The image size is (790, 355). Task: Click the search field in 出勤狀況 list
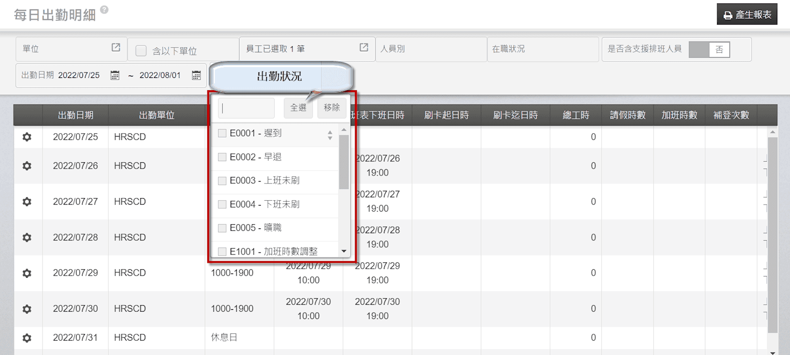point(247,108)
